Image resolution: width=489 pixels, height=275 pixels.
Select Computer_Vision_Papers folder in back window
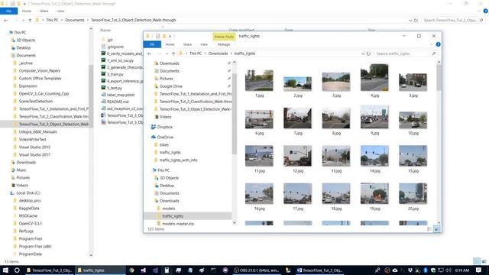(39, 71)
